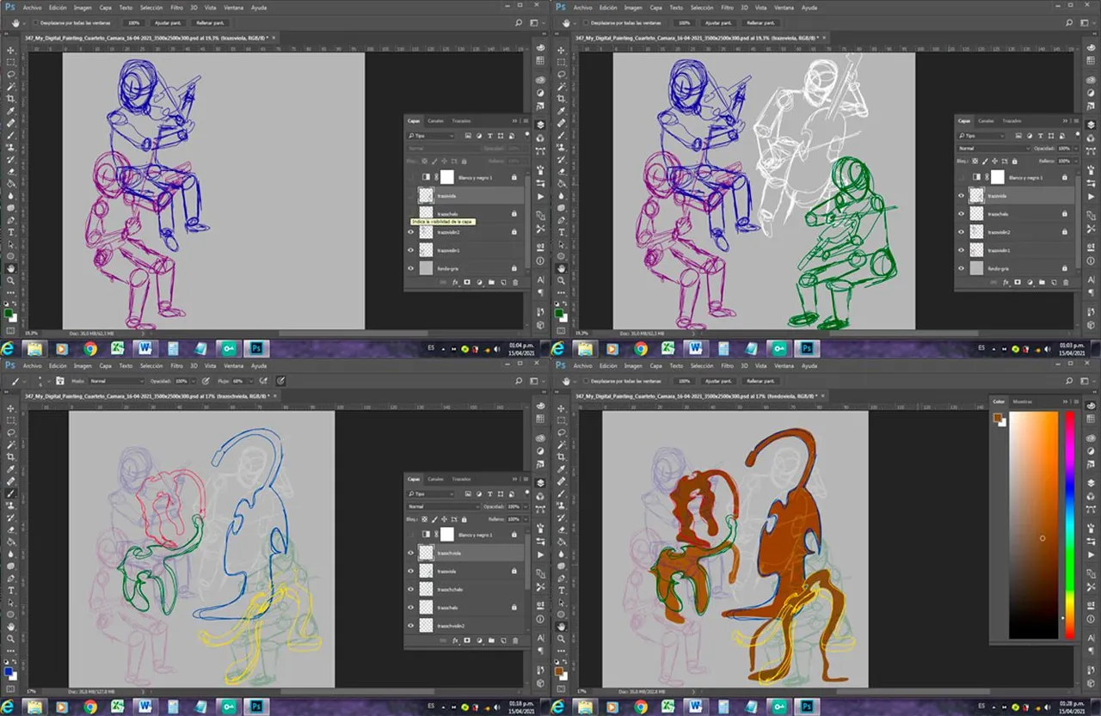Viewport: 1101px width, 716px height.
Task: Hide the trazochviola layer in bottom-left window
Action: [x=410, y=553]
